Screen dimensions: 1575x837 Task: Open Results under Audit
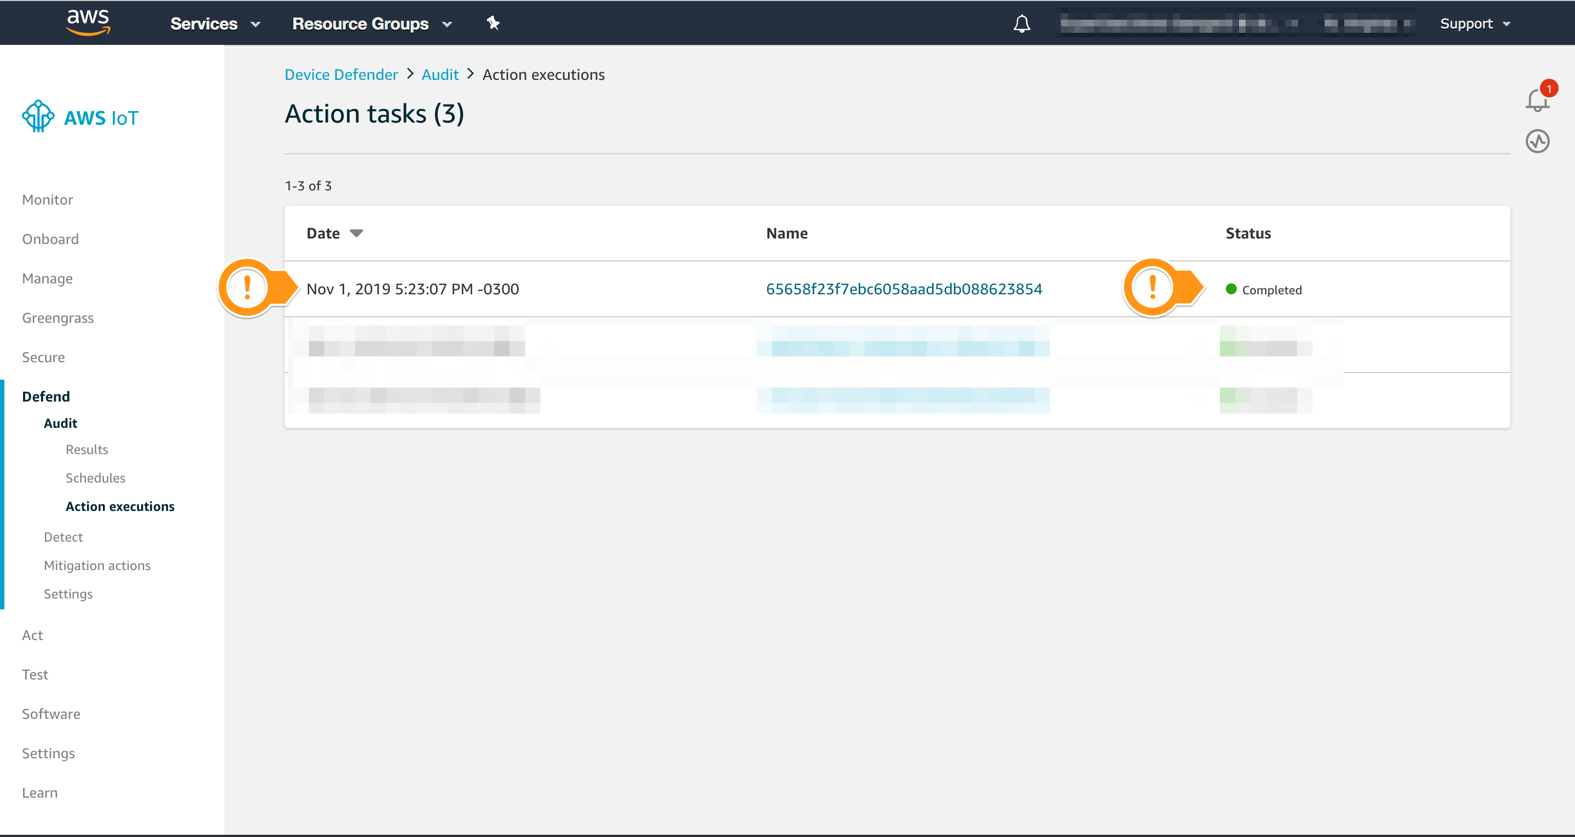pyautogui.click(x=87, y=449)
